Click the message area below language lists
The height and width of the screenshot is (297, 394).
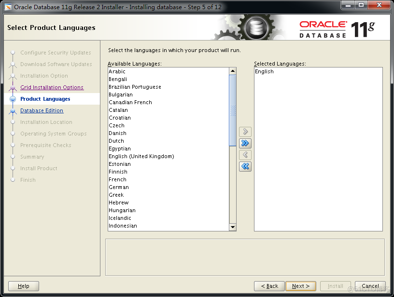(245, 257)
